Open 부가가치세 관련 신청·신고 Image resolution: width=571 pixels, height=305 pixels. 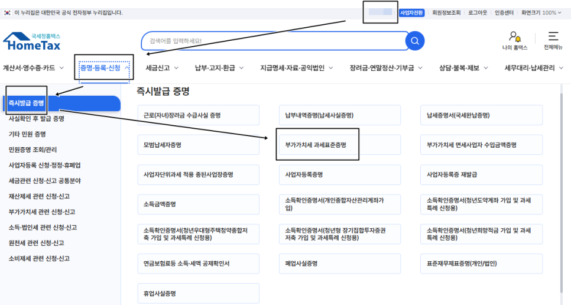[42, 212]
